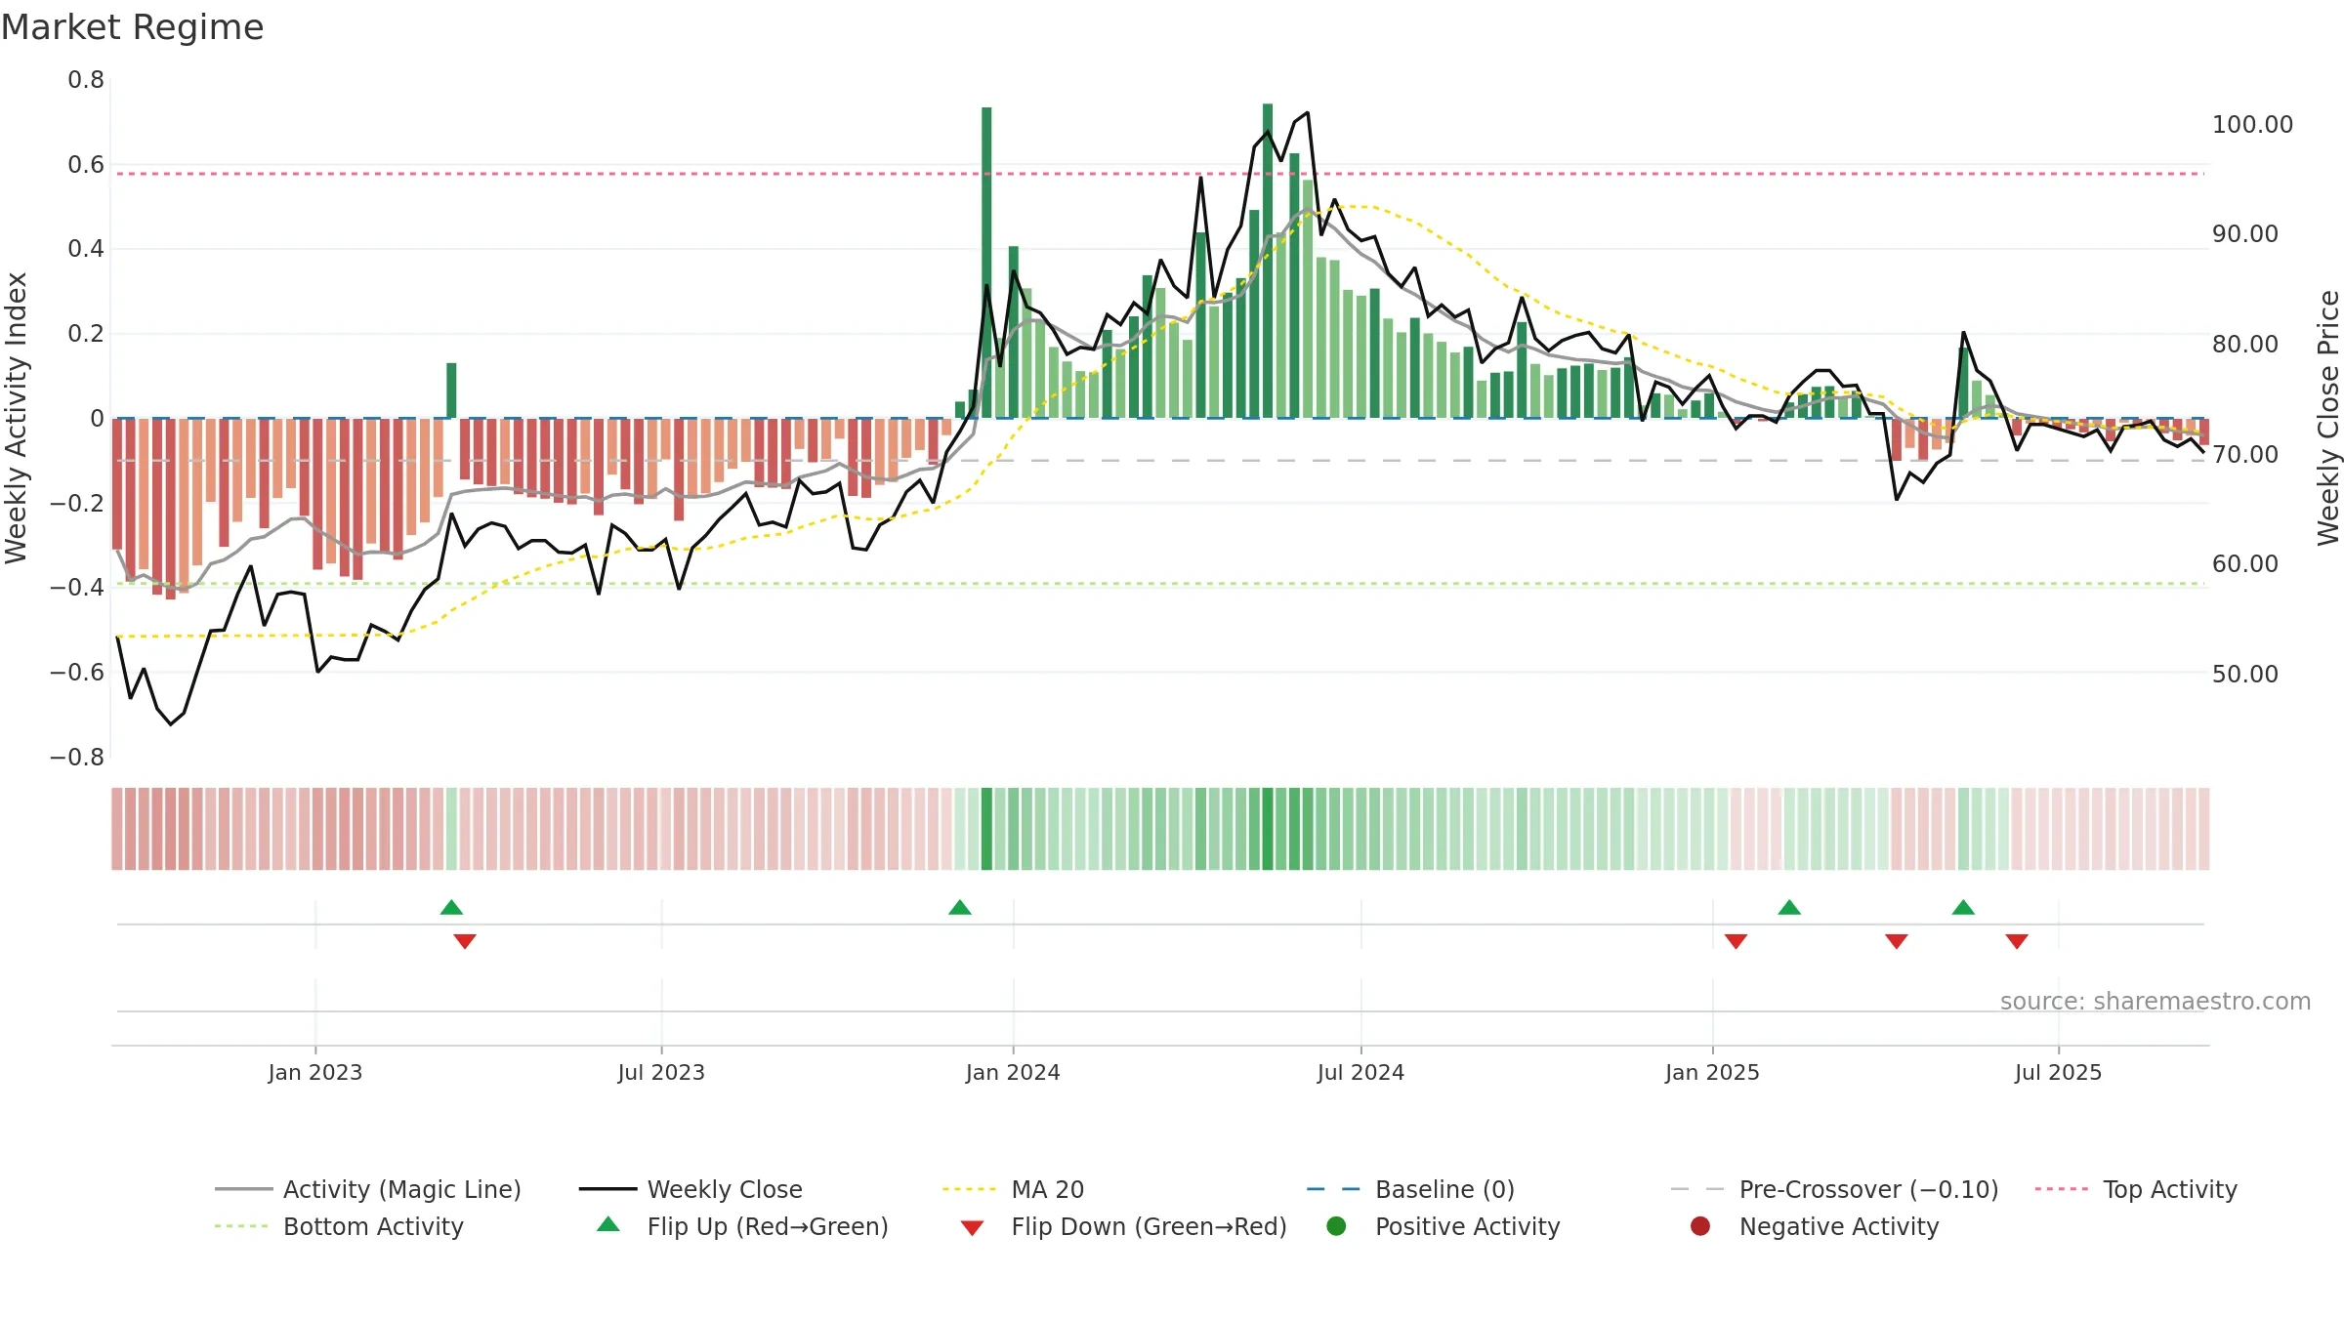2344x1318 pixels.
Task: Click the last Flip Down triangle before Jul 2025
Action: point(2017,941)
